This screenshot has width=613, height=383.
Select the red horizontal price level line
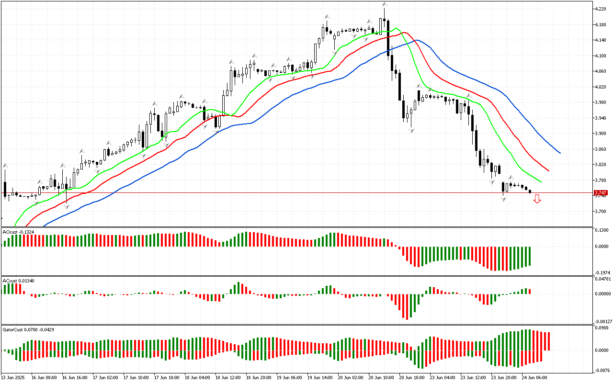[287, 193]
